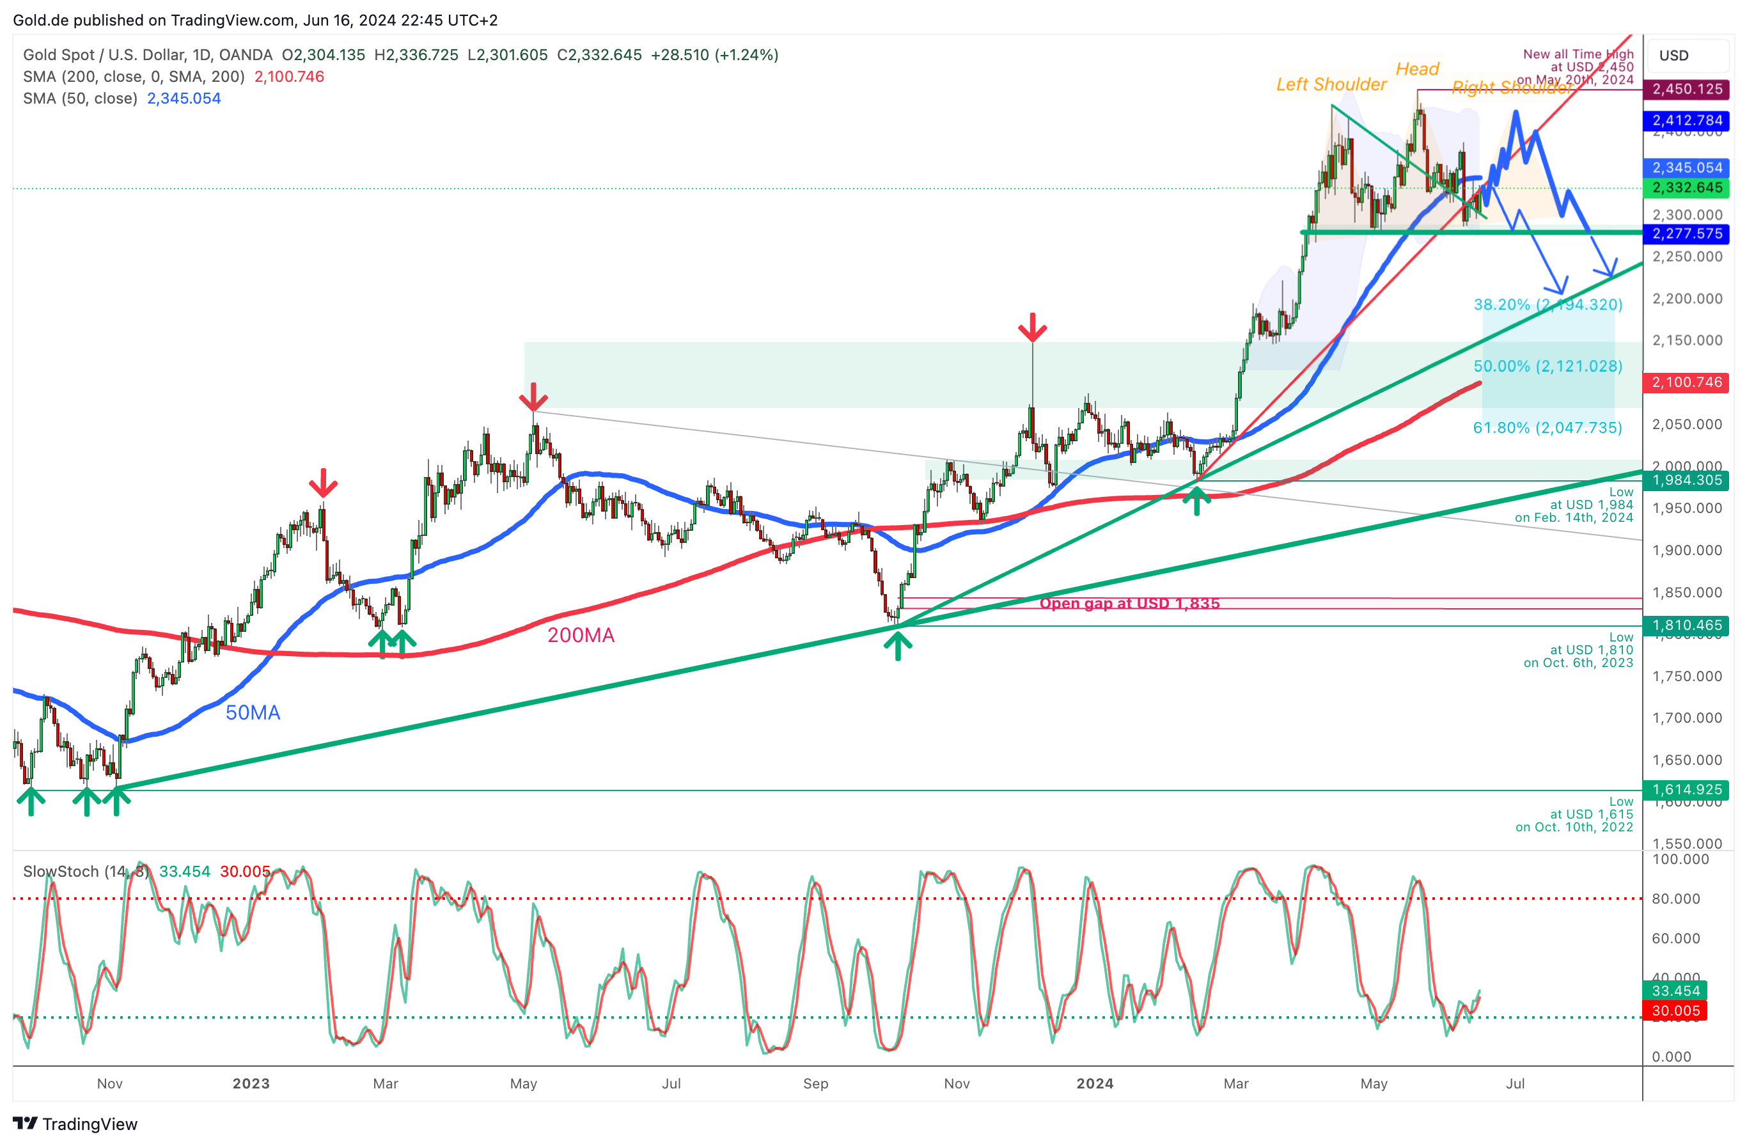The height and width of the screenshot is (1146, 1747).
Task: Select the SMA 50 close indicator legend
Action: (81, 98)
